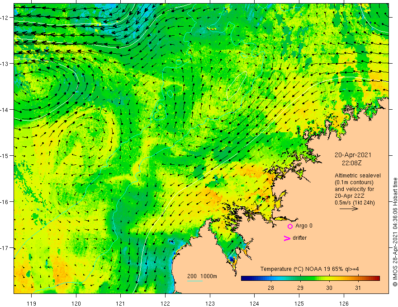This screenshot has width=398, height=307.
Task: Click the '20-Apr-2021' date text
Action: click(353, 155)
